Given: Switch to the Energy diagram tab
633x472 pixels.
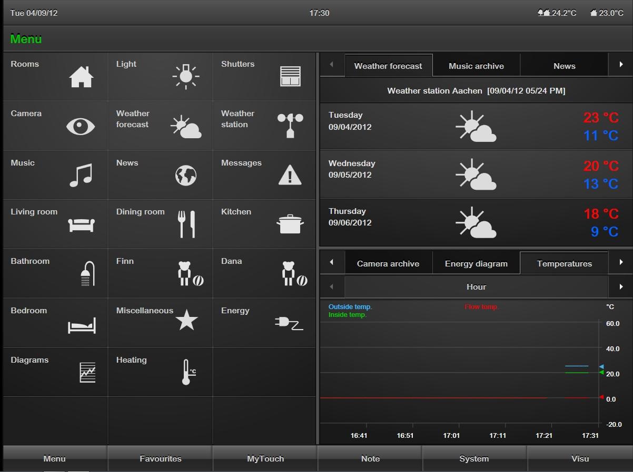Looking at the screenshot, I should [x=476, y=264].
